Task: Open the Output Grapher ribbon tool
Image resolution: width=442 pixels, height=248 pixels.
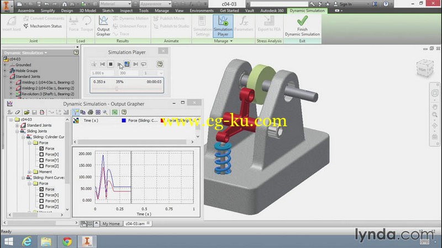Action: point(103,26)
